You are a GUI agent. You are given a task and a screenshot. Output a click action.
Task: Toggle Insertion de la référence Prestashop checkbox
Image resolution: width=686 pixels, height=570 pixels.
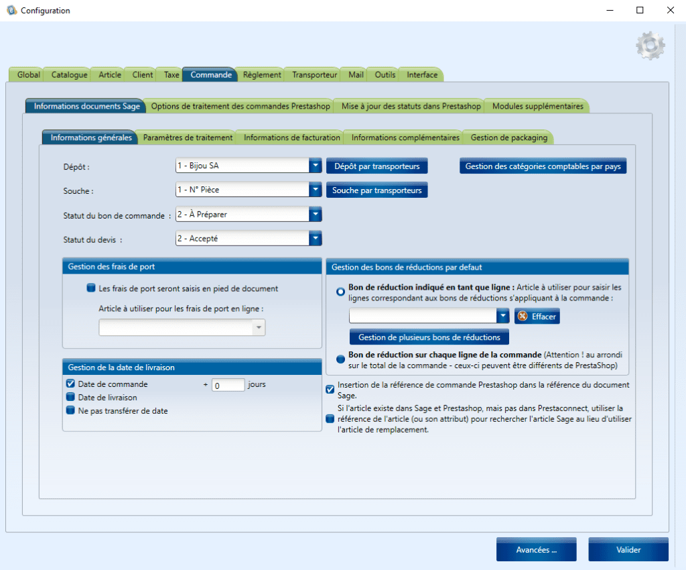tap(330, 390)
